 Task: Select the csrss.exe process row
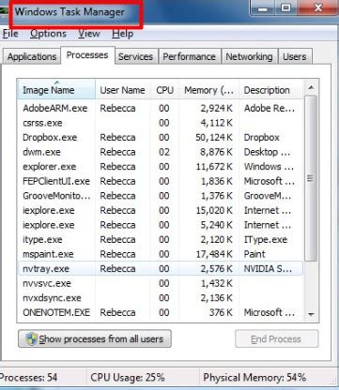point(161,123)
